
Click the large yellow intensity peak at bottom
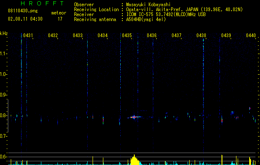[135, 160]
